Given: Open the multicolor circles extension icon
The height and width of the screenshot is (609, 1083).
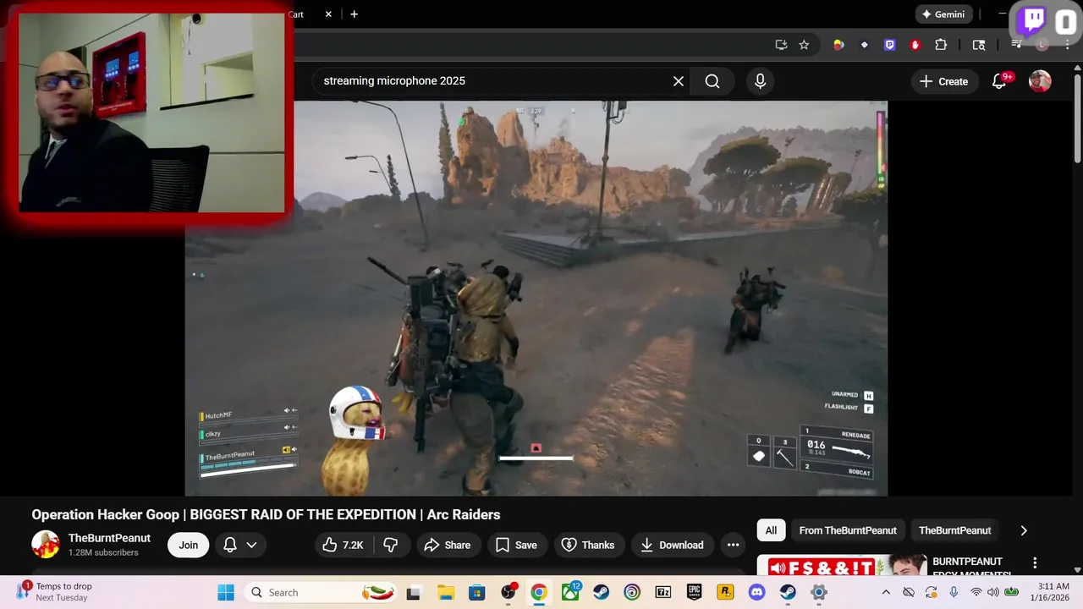Looking at the screenshot, I should pos(838,45).
